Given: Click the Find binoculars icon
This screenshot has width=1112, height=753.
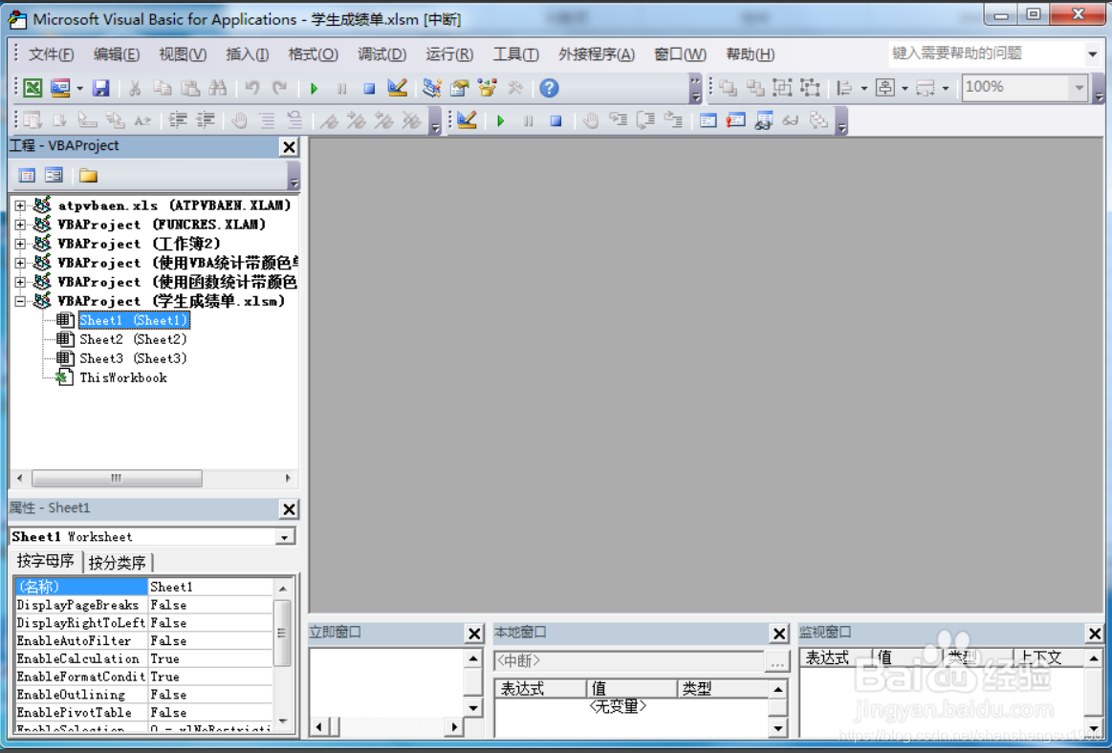Looking at the screenshot, I should 217,88.
